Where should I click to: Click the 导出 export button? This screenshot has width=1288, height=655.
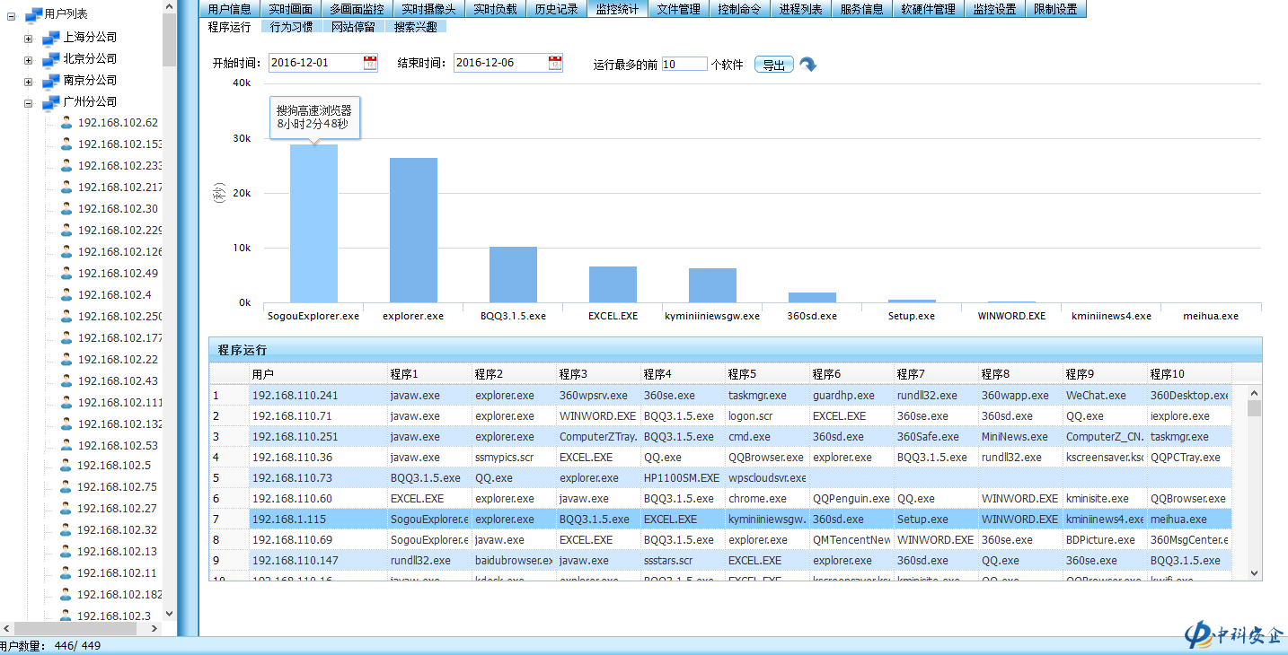point(774,65)
